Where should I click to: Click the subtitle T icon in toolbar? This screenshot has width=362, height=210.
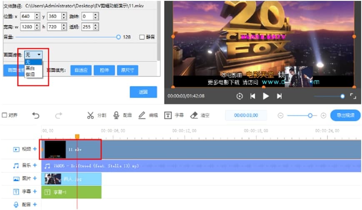(x=168, y=115)
